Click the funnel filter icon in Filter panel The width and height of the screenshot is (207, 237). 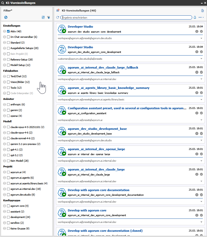(48, 17)
